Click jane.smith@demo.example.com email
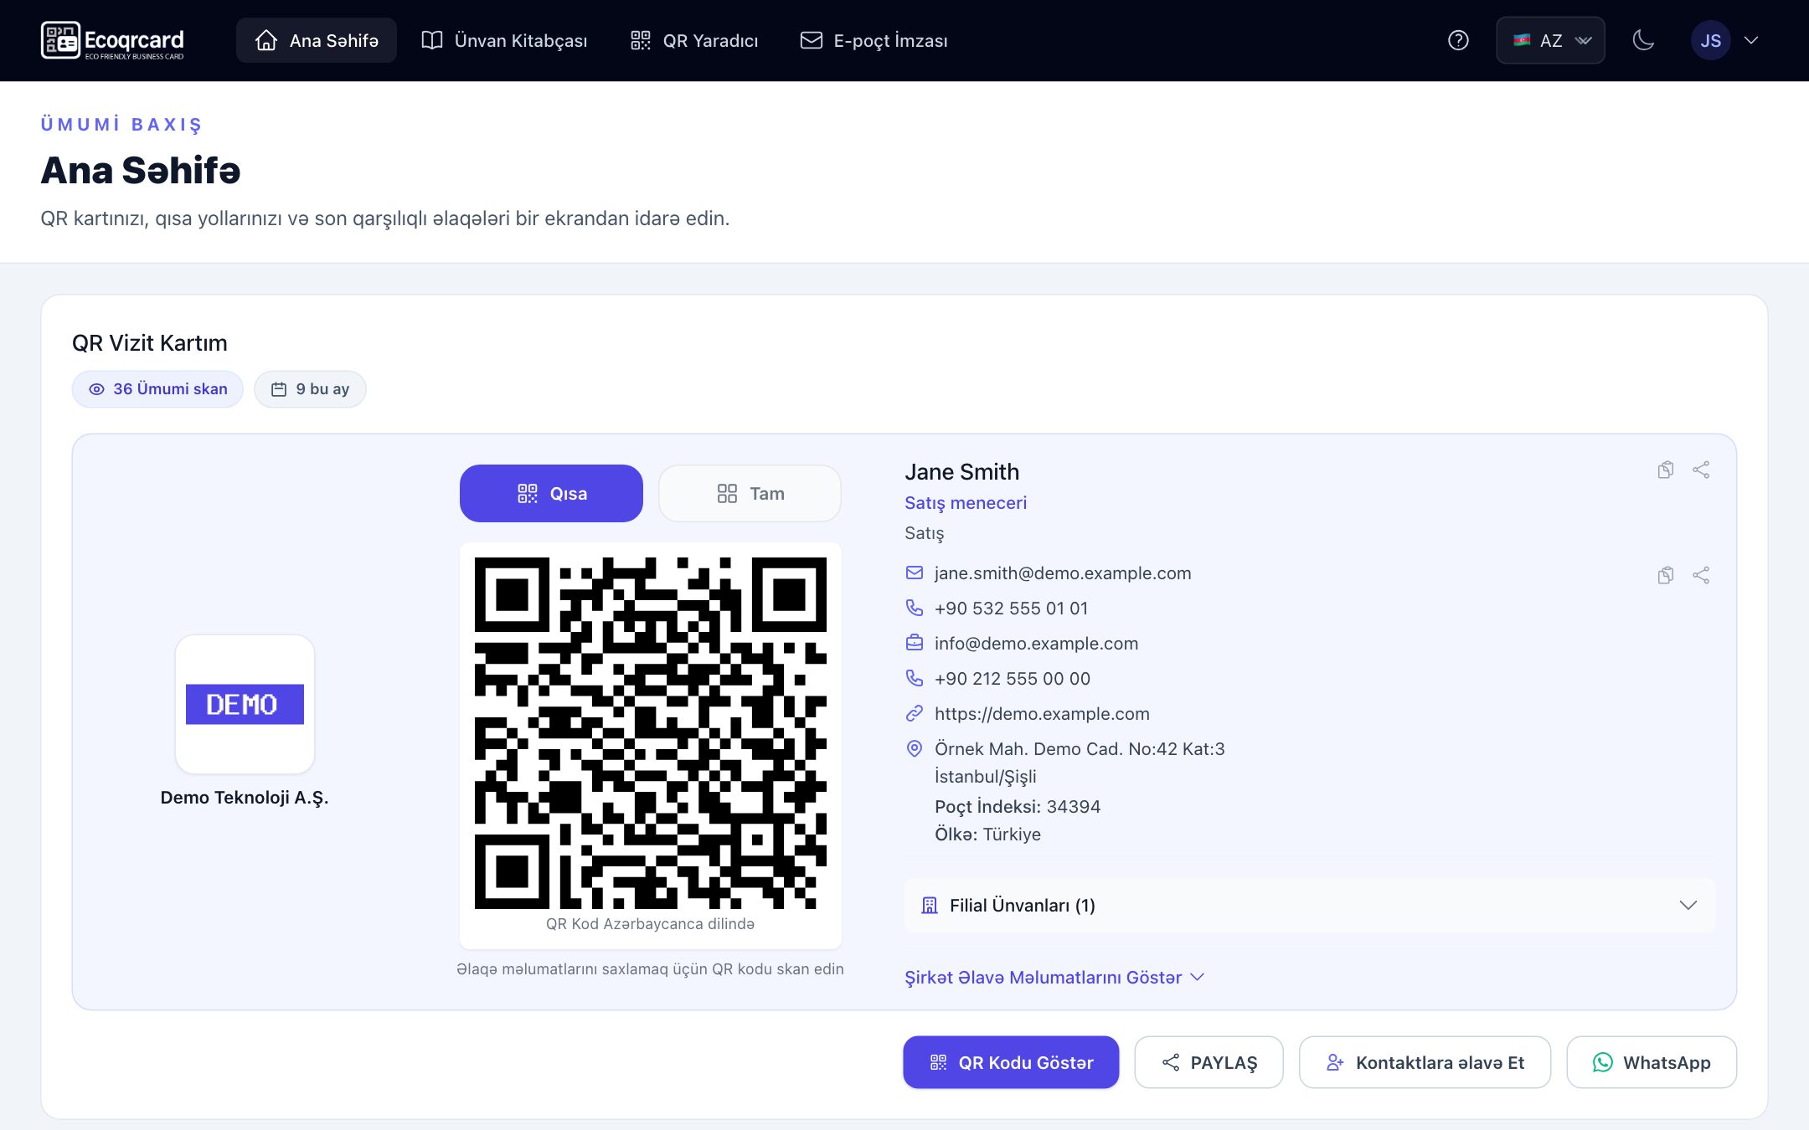 tap(1063, 573)
